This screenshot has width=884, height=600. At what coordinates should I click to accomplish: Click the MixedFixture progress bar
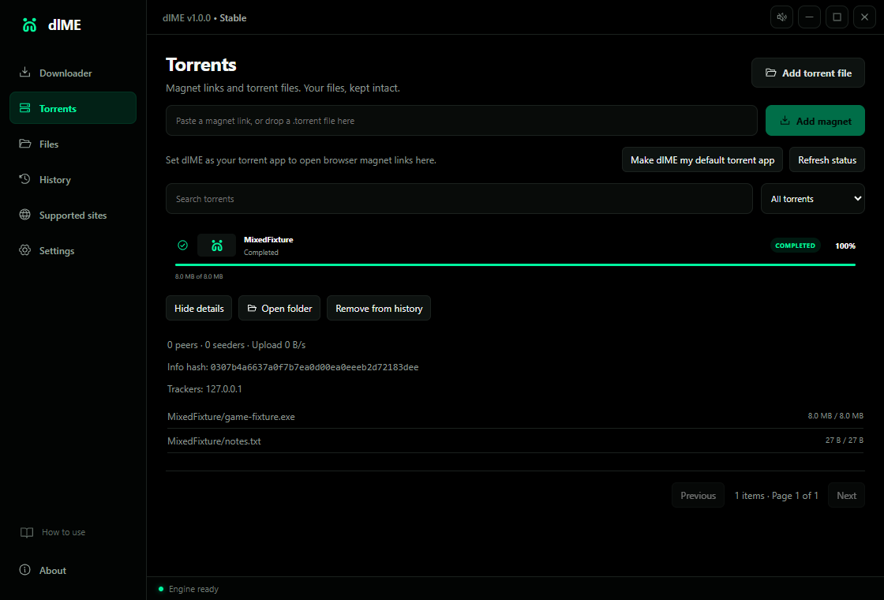coord(515,264)
